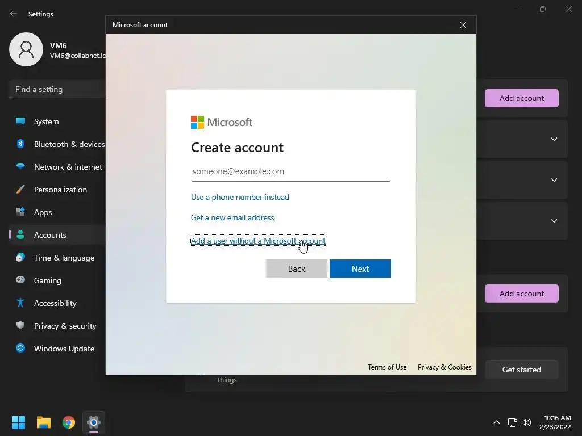Open File Explorer from the taskbar
This screenshot has width=582, height=436.
(x=43, y=422)
